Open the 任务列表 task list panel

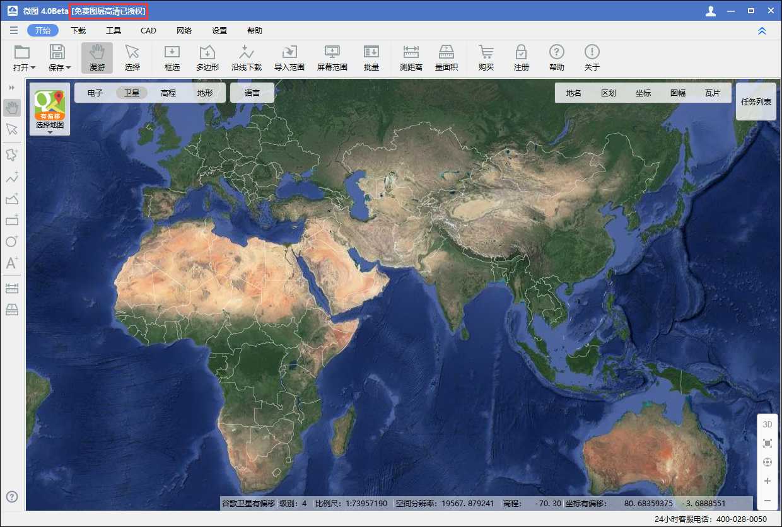pos(756,101)
